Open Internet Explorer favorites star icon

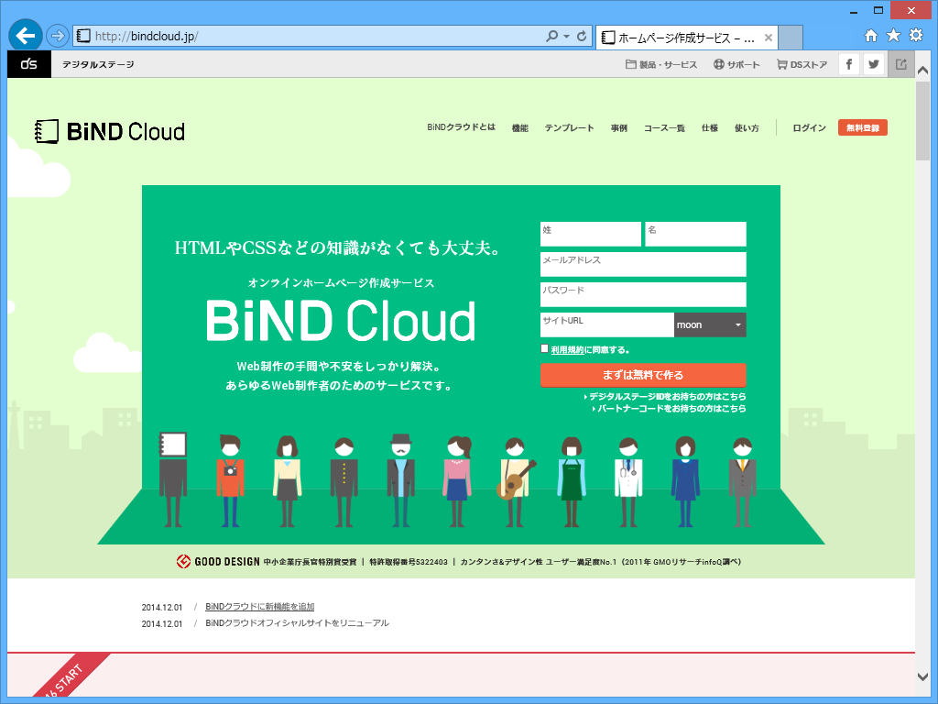coord(893,35)
